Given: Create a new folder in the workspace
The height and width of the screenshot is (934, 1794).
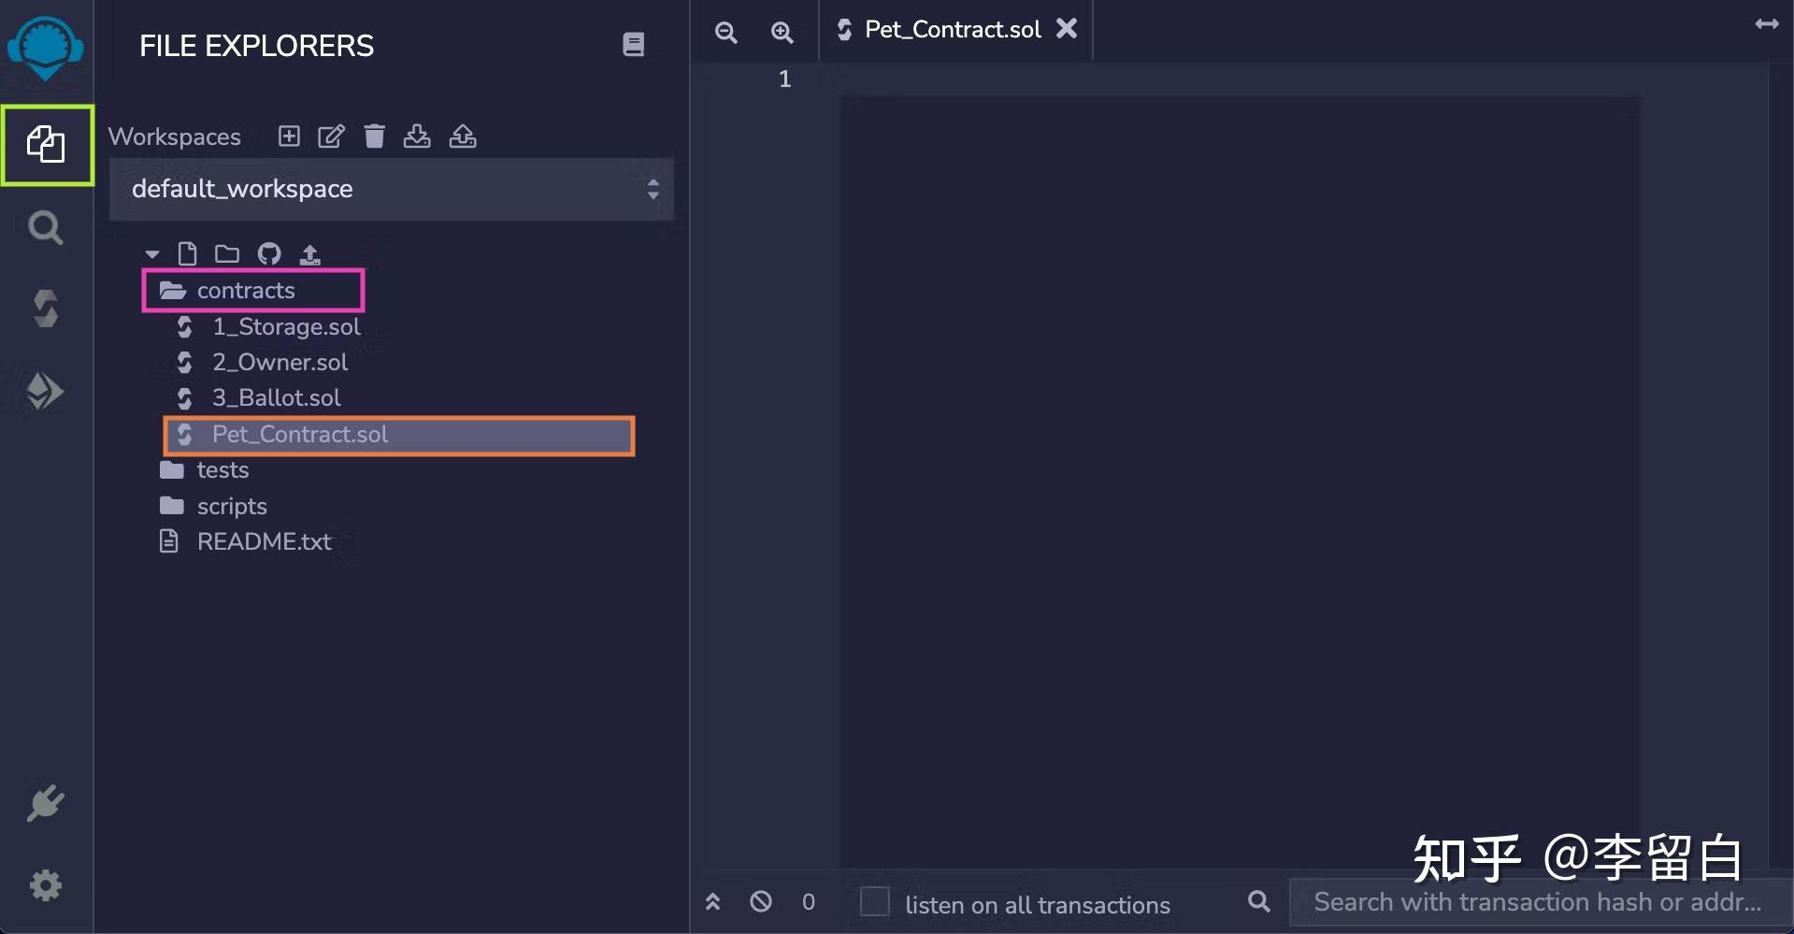Looking at the screenshot, I should pyautogui.click(x=225, y=253).
